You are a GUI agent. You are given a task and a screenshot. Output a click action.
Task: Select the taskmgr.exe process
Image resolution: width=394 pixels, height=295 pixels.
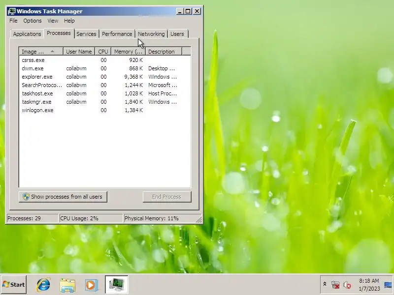click(105, 102)
